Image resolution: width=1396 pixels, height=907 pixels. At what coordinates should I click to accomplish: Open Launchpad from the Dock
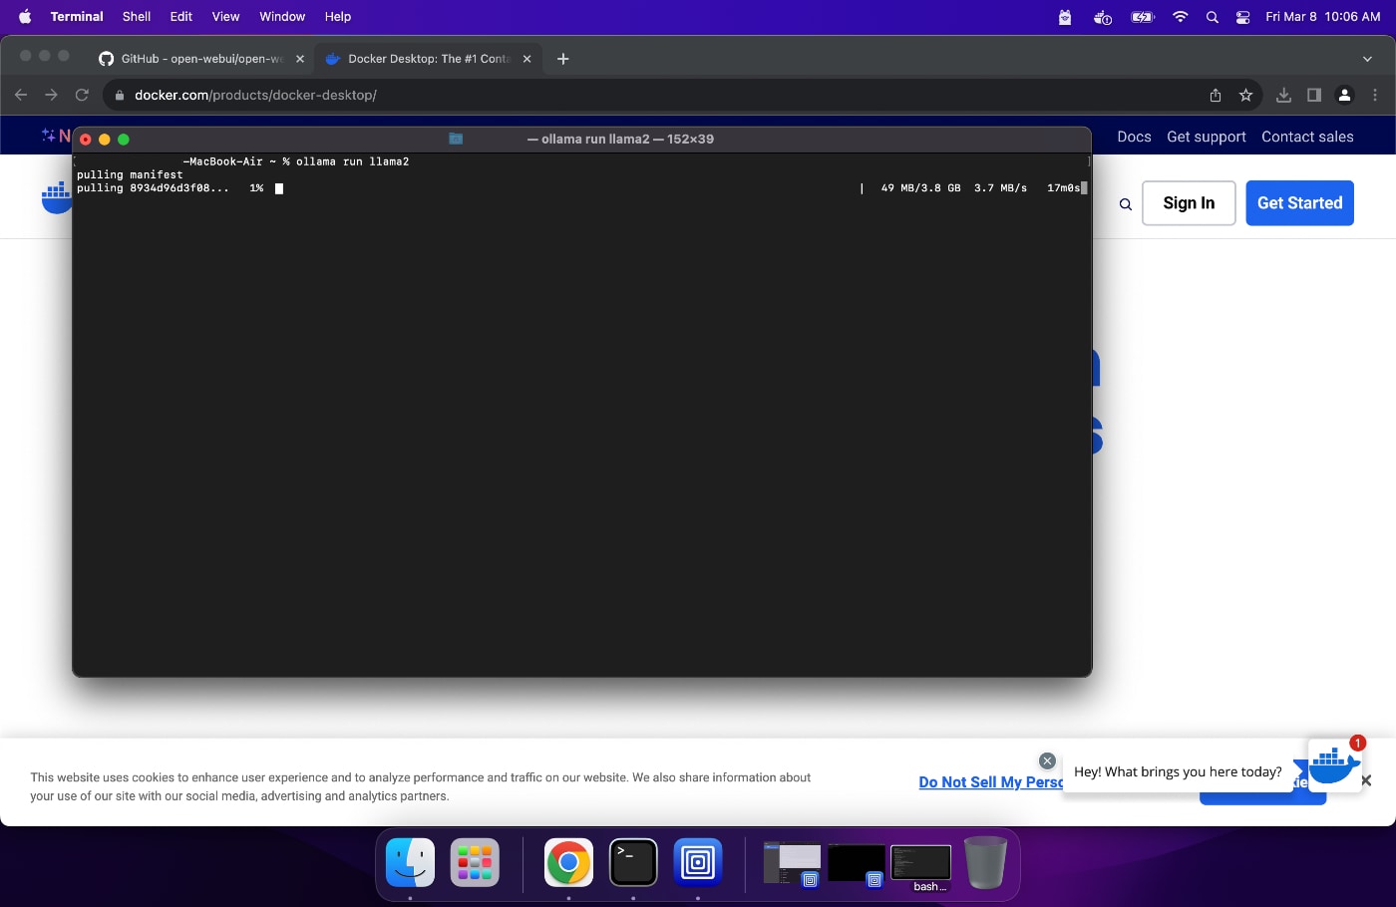pos(474,863)
